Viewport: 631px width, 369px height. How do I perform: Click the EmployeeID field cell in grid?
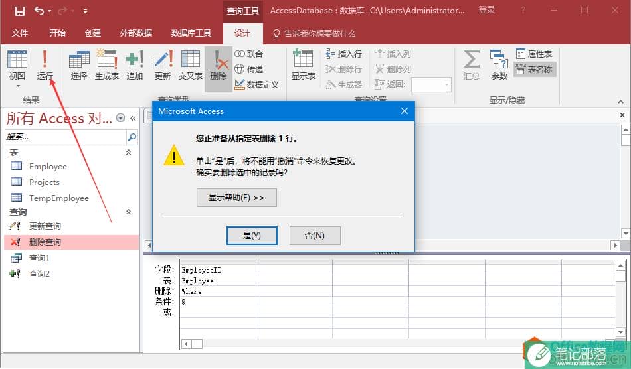218,270
